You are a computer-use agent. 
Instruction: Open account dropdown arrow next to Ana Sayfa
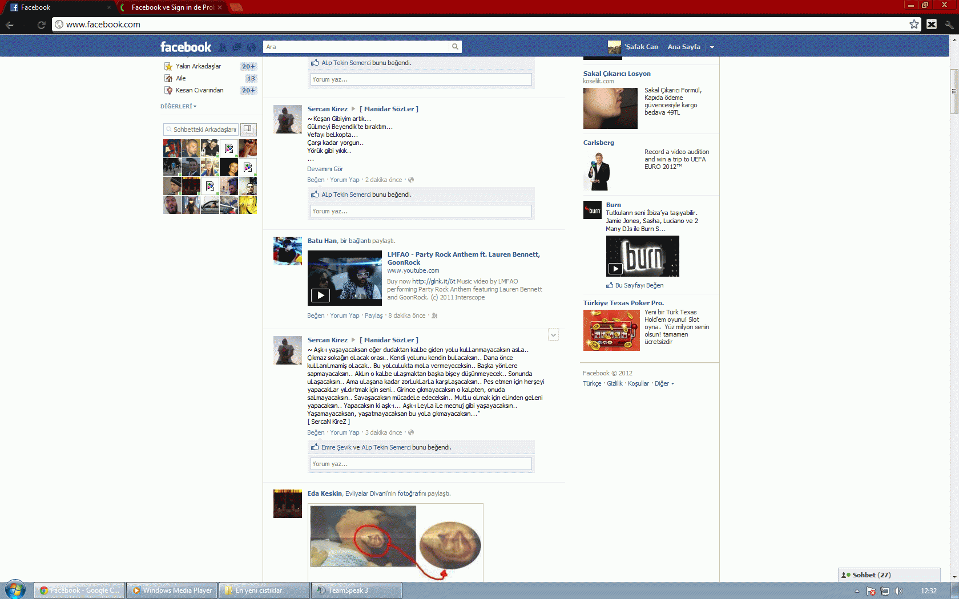712,47
